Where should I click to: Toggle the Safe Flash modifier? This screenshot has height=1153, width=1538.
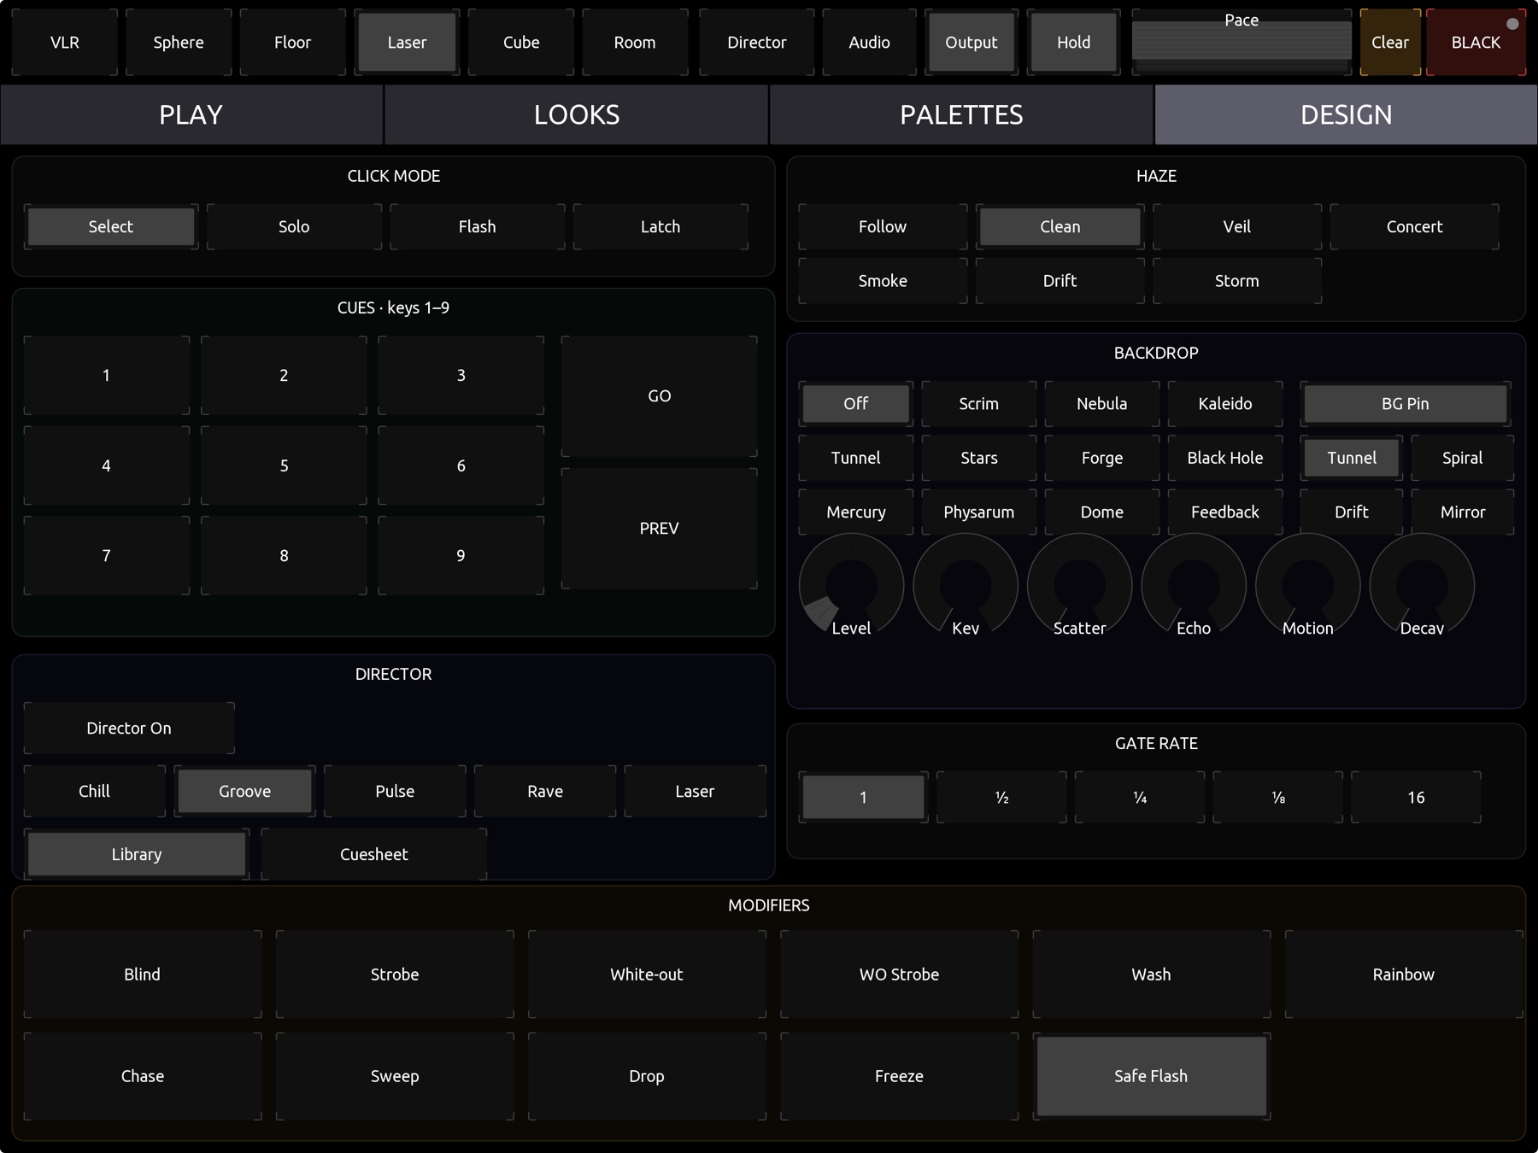tap(1151, 1076)
